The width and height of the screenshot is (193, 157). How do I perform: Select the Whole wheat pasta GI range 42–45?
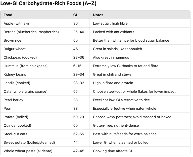point(79,151)
